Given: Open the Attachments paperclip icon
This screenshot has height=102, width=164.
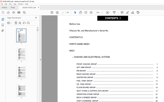Looking at the screenshot, I should click(x=3, y=31).
